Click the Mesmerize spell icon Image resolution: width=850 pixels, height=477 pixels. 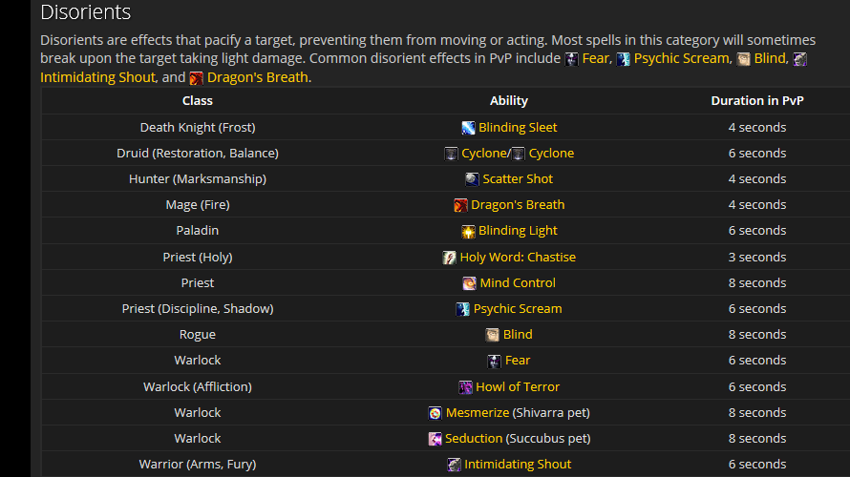pyautogui.click(x=436, y=413)
